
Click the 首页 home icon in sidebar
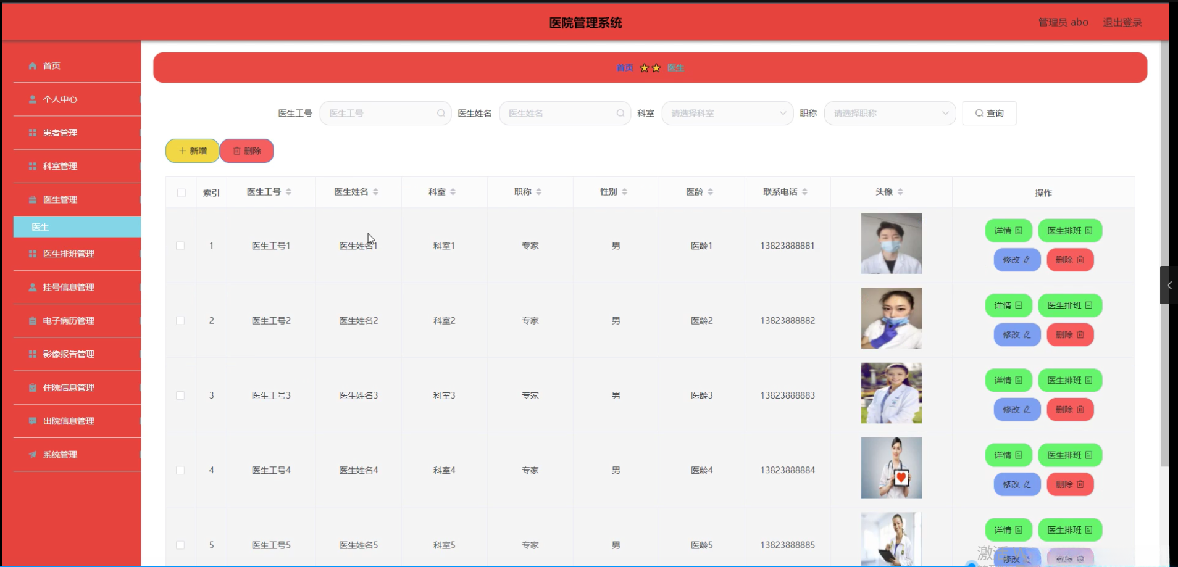point(31,65)
